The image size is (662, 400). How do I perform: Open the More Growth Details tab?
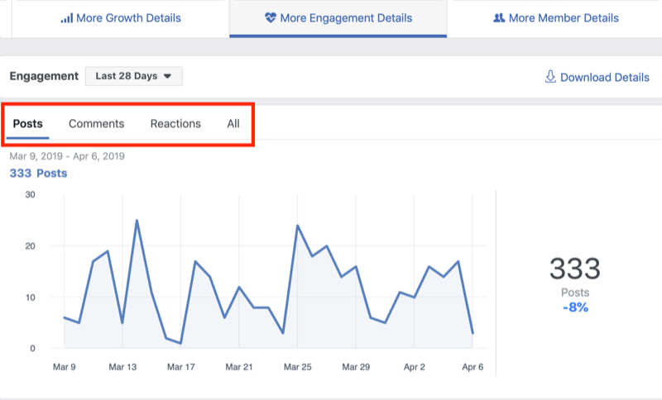tap(121, 17)
